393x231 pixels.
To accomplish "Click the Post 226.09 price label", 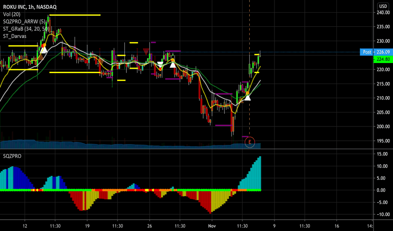I will [376, 52].
